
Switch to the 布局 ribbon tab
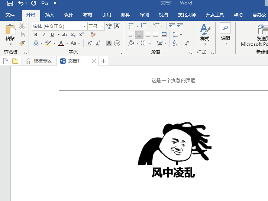coord(88,15)
